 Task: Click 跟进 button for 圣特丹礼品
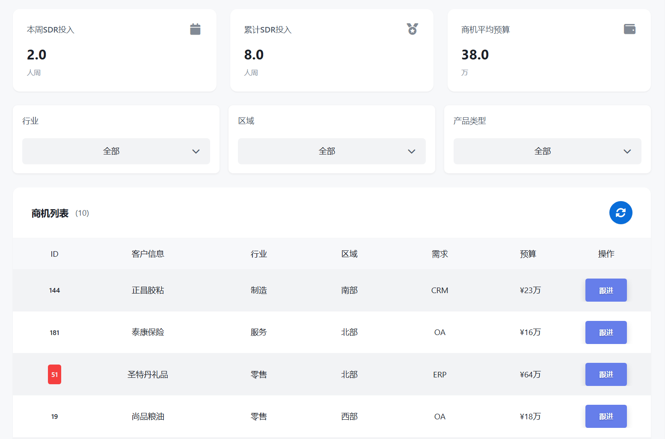[606, 374]
